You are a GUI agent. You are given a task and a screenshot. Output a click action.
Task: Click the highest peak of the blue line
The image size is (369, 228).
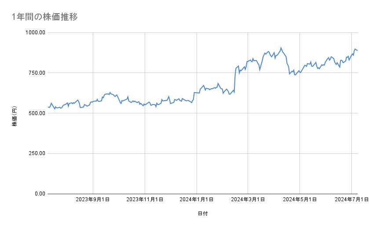click(281, 47)
